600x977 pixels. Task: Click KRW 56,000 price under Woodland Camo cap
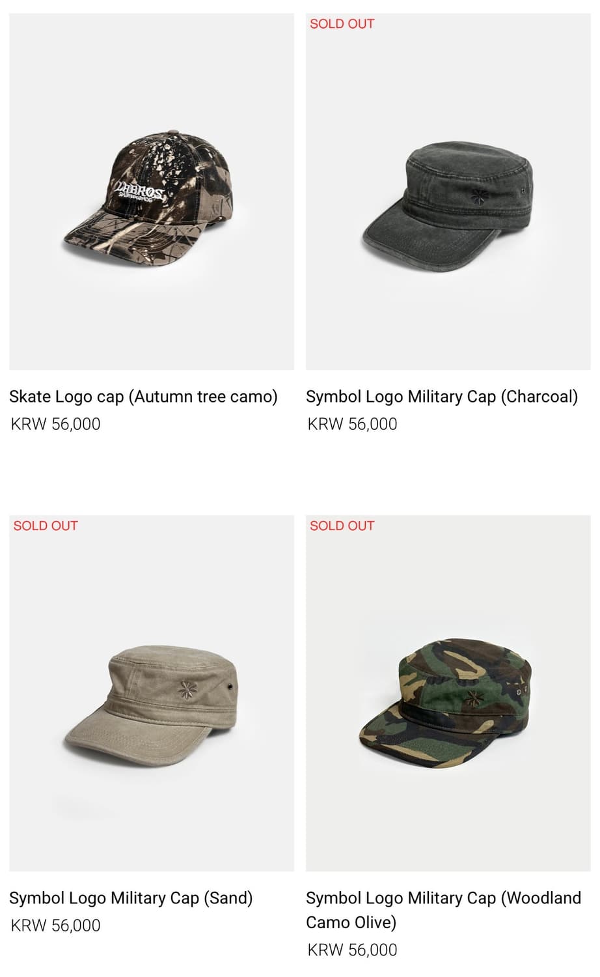point(352,950)
